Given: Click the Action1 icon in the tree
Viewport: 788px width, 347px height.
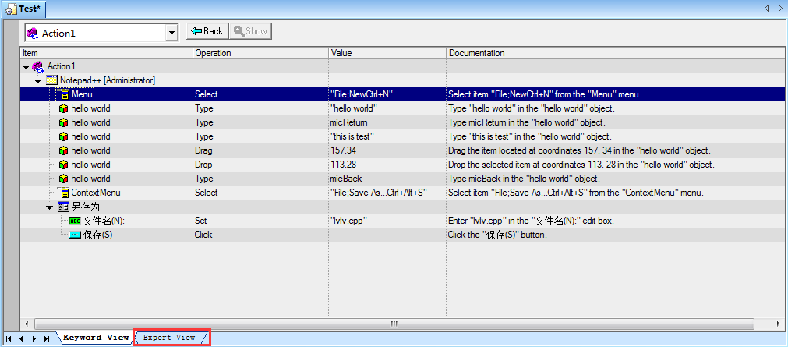Looking at the screenshot, I should (x=37, y=66).
